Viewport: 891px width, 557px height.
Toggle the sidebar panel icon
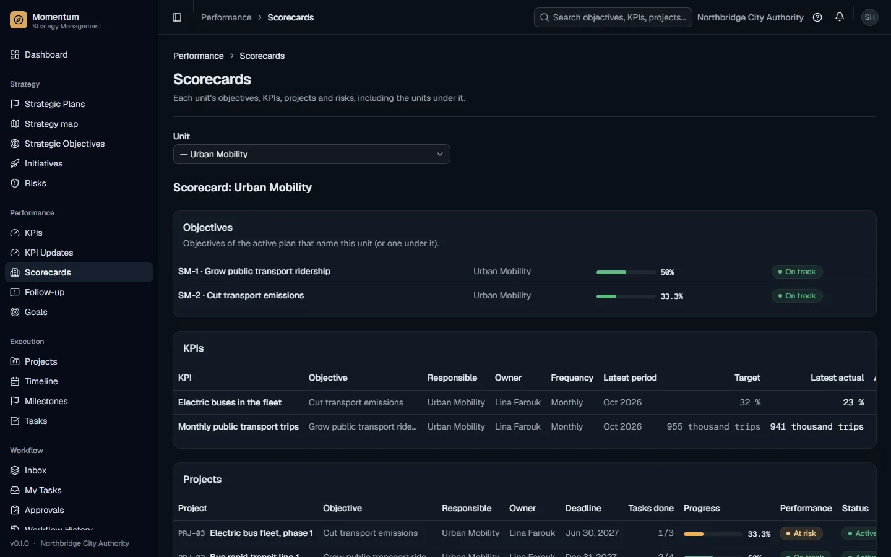(177, 17)
